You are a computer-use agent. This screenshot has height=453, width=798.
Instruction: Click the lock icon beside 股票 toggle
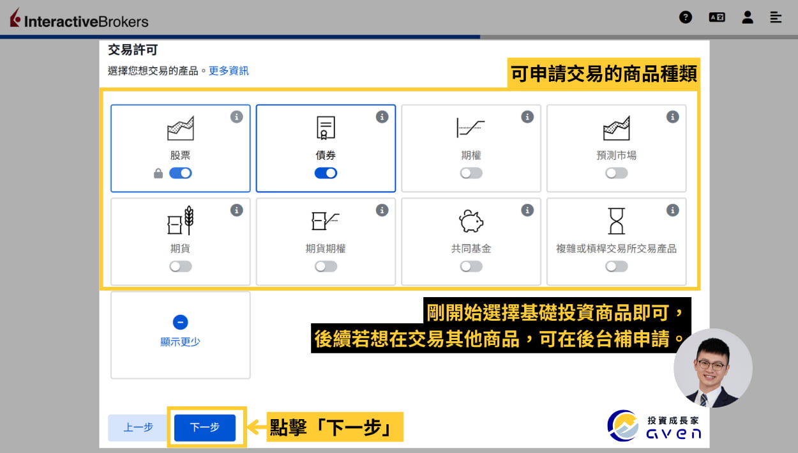[158, 173]
